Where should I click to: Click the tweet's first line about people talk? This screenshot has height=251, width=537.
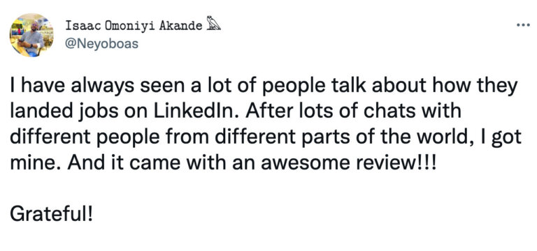pos(263,86)
